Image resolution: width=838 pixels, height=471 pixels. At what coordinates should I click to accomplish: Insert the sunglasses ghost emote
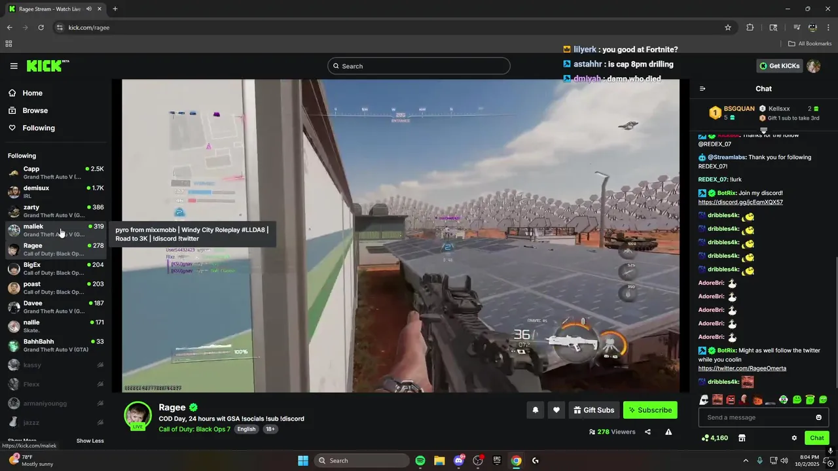(x=704, y=400)
